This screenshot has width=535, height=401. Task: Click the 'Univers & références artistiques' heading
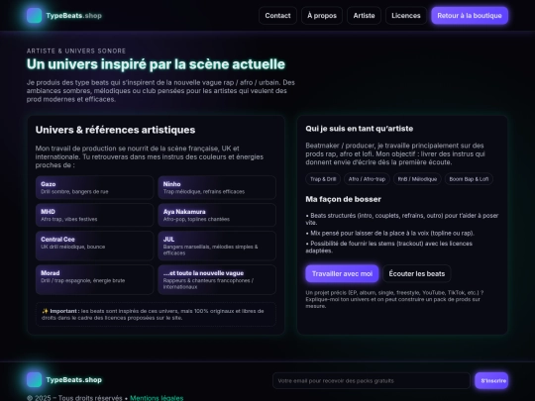point(115,130)
